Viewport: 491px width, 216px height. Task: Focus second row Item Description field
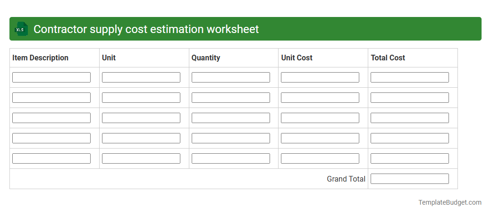(51, 98)
